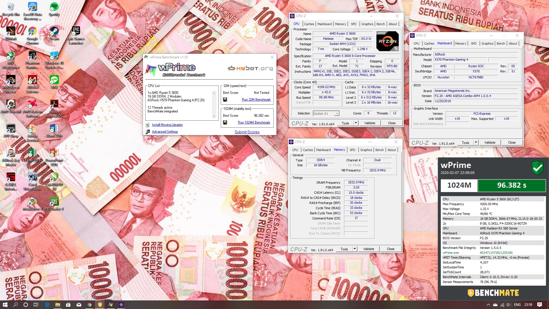Screen dimensions: 549x309
Task: Switch to Caches tab in CPU-Z CPU window
Action: click(309, 24)
